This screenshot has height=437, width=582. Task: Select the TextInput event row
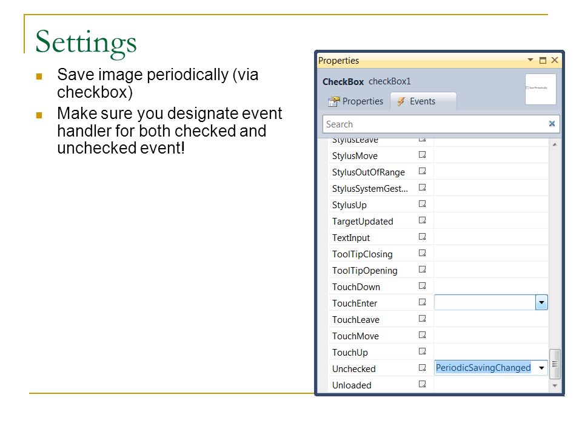coord(438,237)
